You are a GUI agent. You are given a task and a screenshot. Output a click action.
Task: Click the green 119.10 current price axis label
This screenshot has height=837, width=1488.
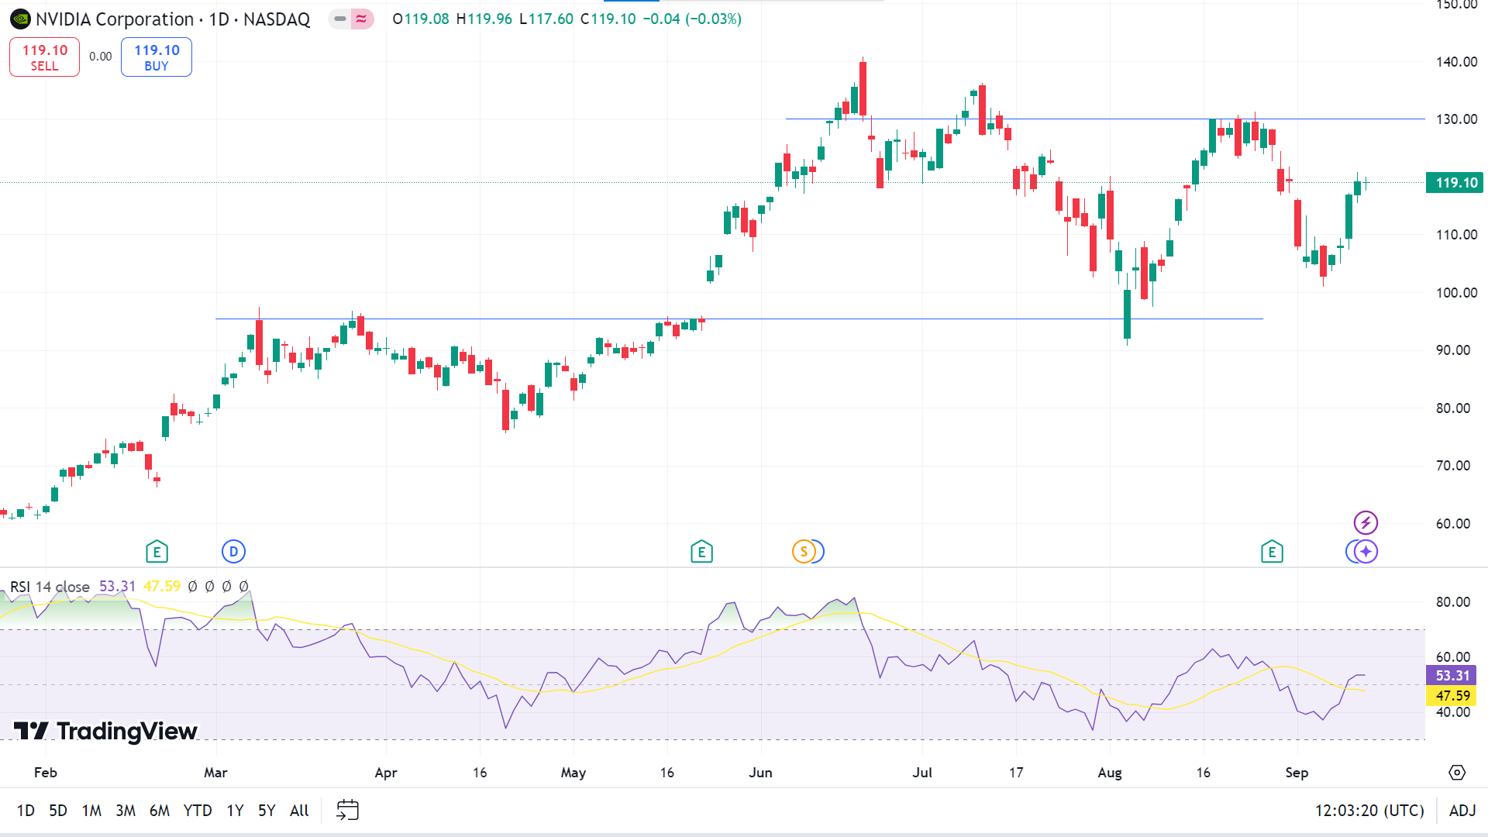point(1455,183)
